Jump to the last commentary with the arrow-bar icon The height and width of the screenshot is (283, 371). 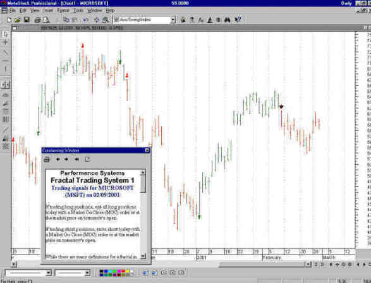click(x=76, y=159)
